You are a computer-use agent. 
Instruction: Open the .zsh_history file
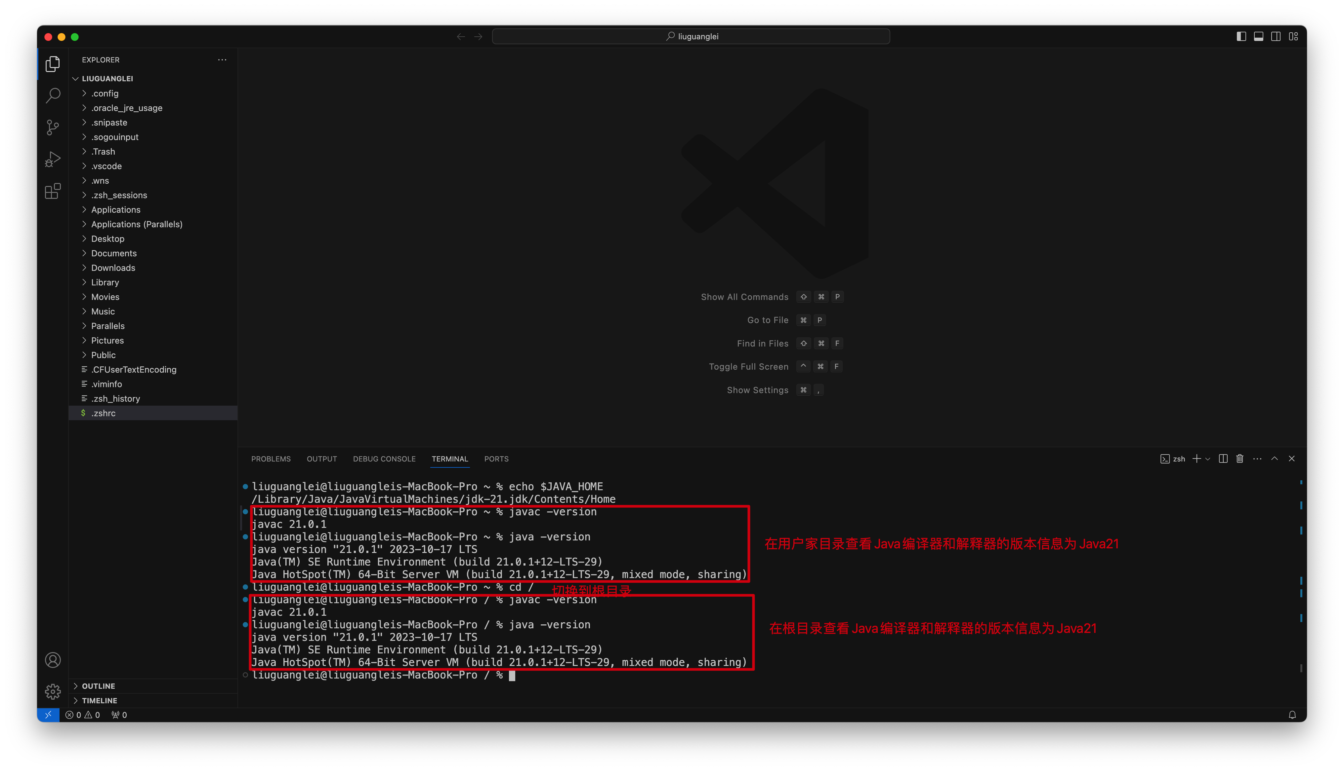tap(153, 398)
